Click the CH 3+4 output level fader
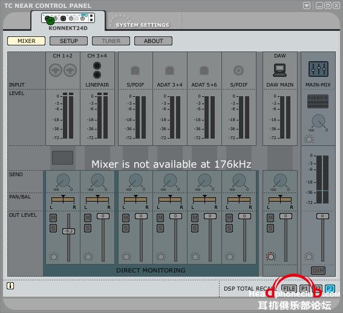 103,216
